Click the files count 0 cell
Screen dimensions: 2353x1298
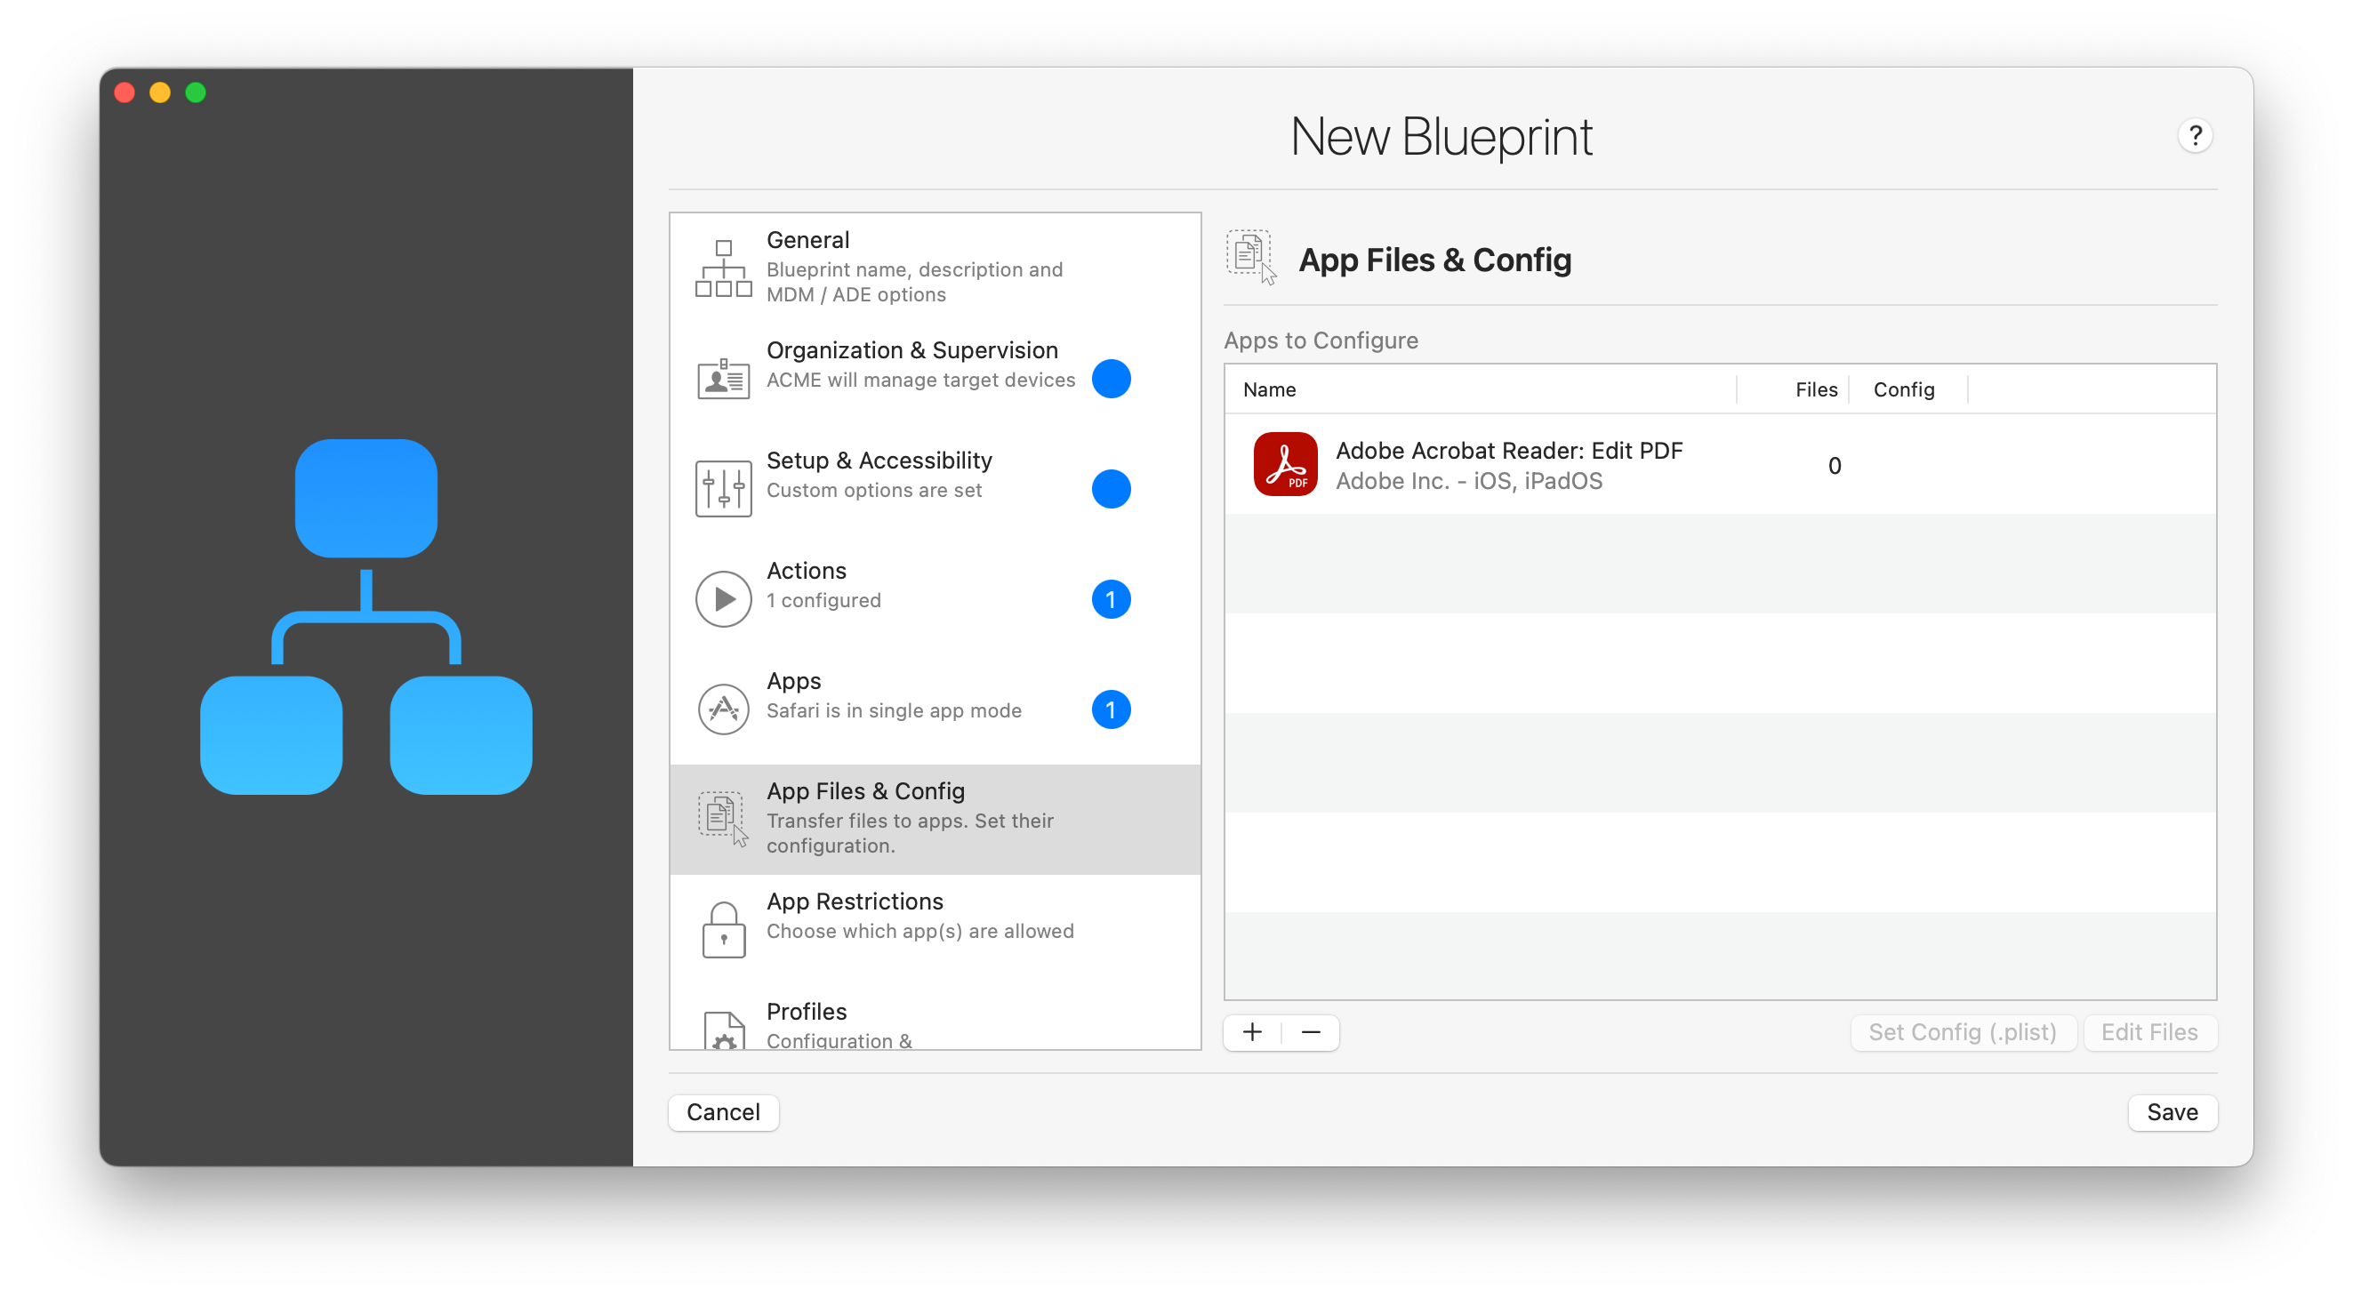1834,466
